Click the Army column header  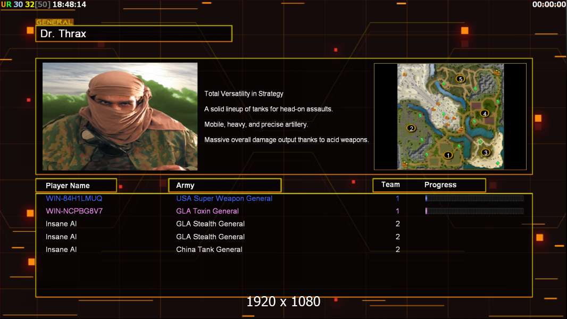pyautogui.click(x=225, y=186)
